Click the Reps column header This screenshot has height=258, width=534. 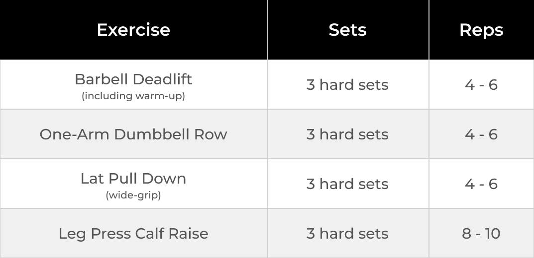point(481,30)
